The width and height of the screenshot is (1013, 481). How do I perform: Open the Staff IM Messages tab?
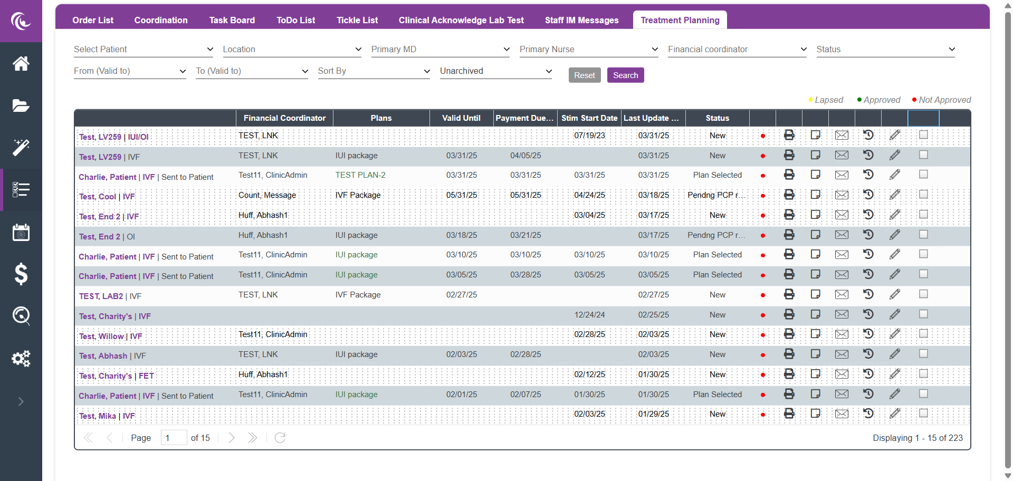click(581, 20)
